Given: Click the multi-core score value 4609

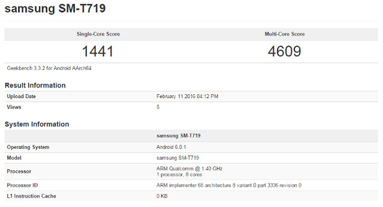Looking at the screenshot, I should 285,51.
